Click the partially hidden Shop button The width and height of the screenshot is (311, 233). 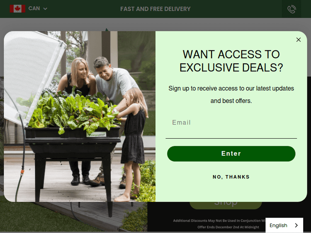click(x=226, y=205)
